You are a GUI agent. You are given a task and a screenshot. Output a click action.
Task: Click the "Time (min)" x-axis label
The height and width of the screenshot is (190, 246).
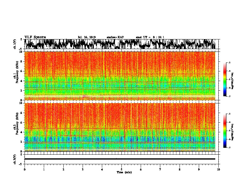pos(124,172)
